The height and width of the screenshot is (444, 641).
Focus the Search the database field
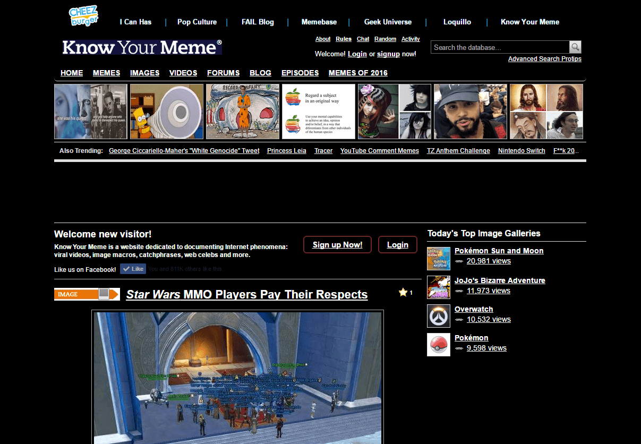click(x=500, y=47)
